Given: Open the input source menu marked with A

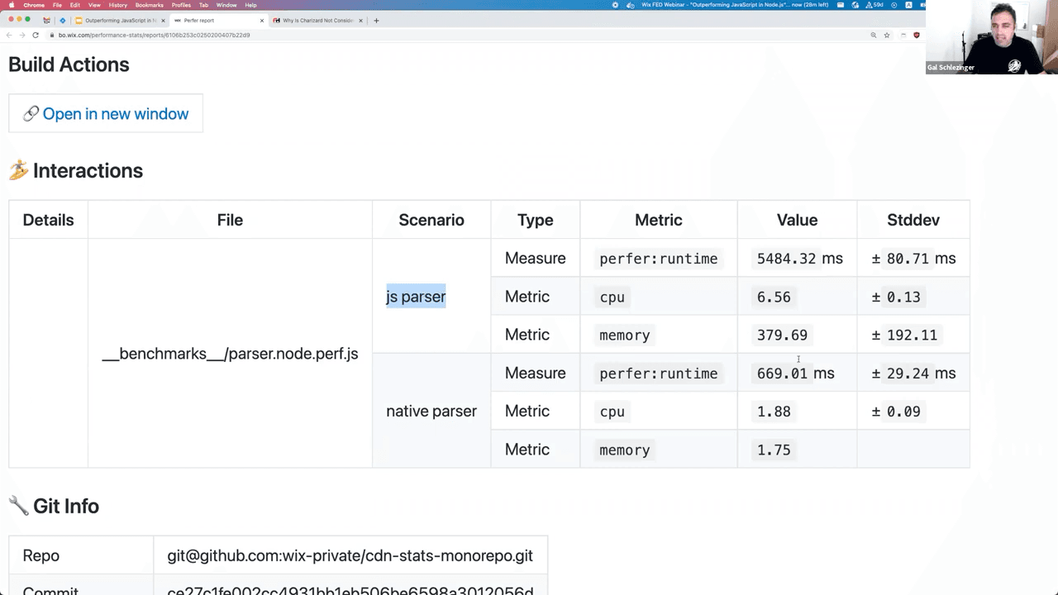Looking at the screenshot, I should pos(908,5).
